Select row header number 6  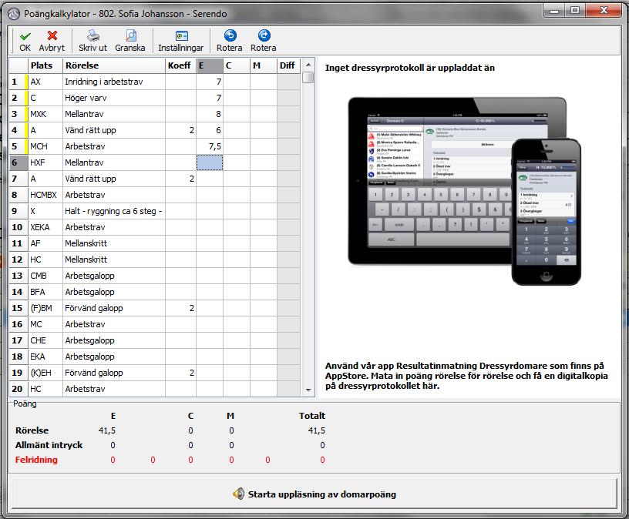pyautogui.click(x=18, y=162)
